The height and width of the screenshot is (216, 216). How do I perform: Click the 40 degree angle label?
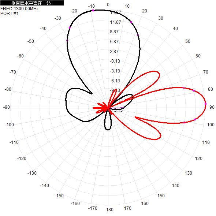click(x=175, y=29)
